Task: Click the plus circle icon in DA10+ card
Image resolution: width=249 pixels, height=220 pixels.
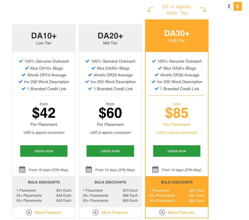Action: [x=29, y=212]
